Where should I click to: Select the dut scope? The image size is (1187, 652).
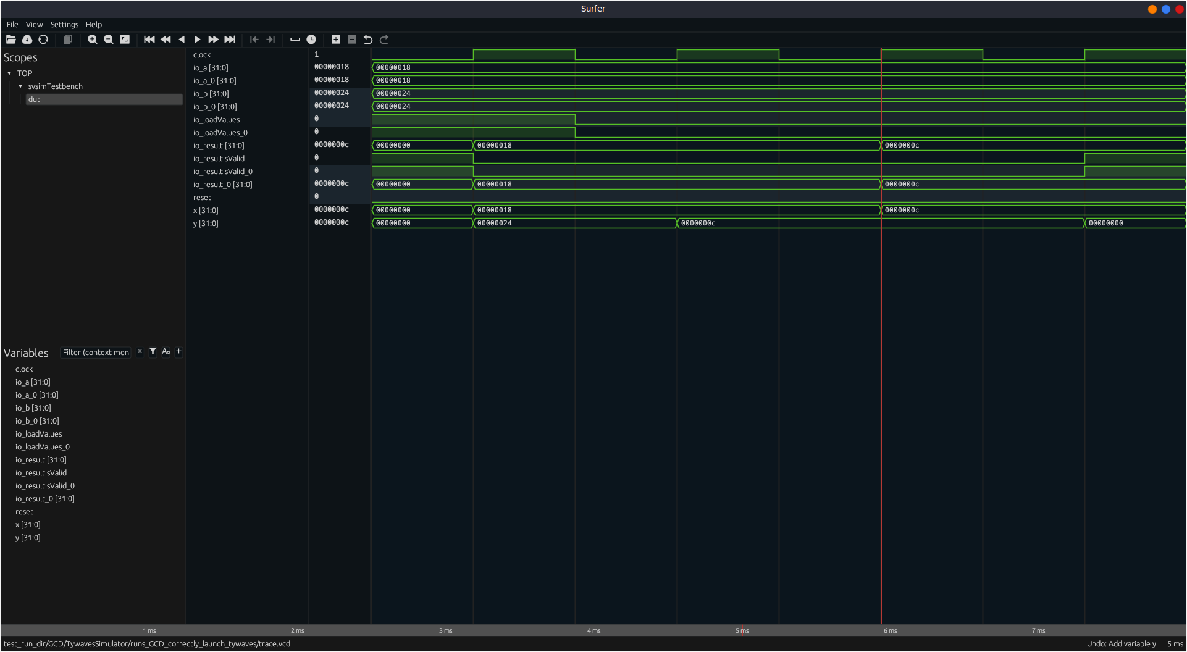[x=104, y=99]
